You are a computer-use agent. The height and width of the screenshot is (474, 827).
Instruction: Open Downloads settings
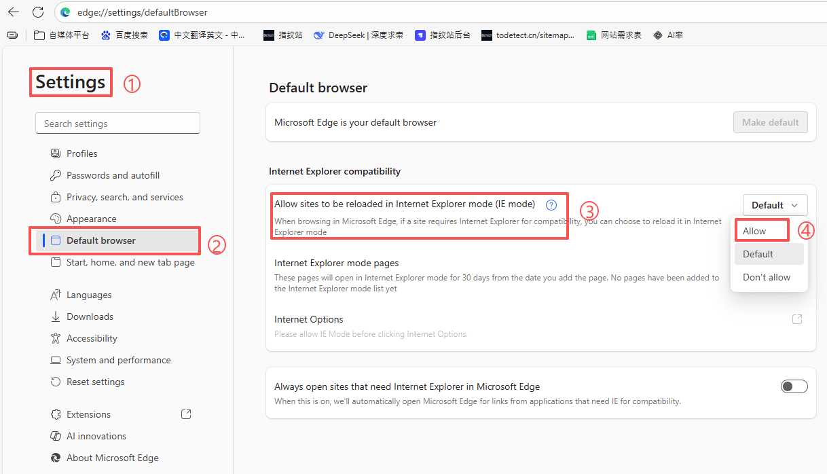click(117, 316)
